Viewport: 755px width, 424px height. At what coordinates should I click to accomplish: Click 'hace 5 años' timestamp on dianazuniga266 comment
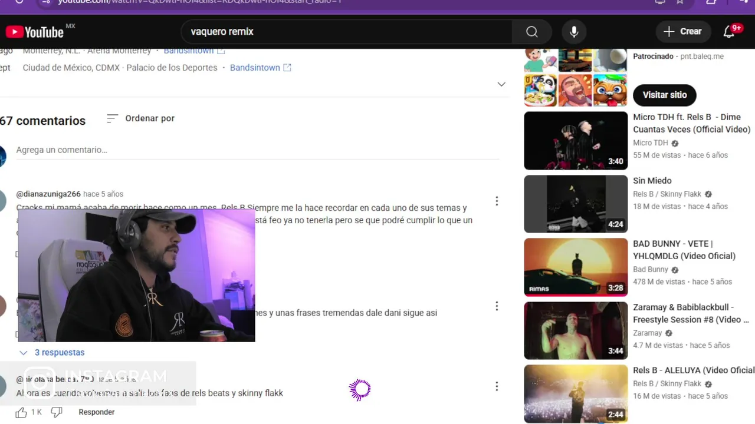pyautogui.click(x=103, y=194)
